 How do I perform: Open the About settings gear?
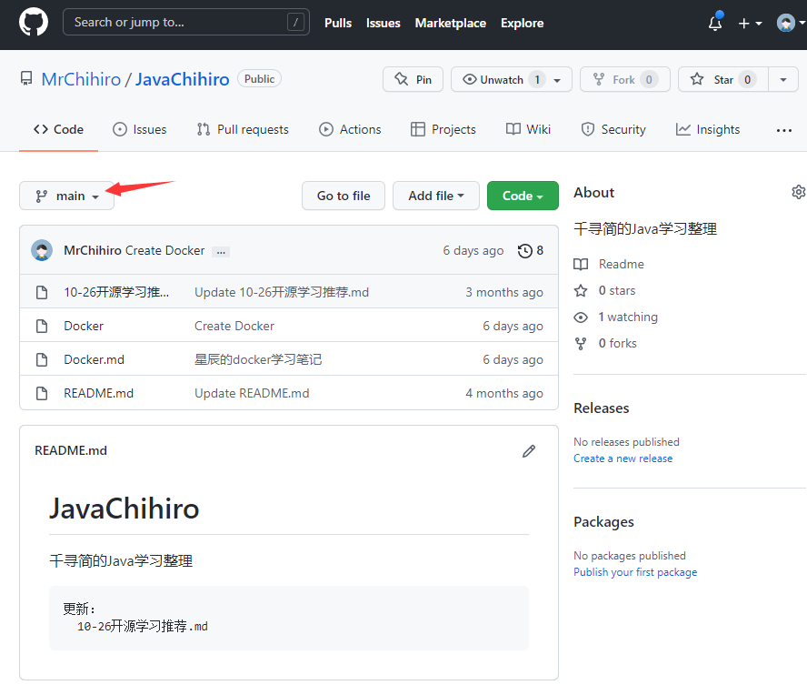coord(798,192)
